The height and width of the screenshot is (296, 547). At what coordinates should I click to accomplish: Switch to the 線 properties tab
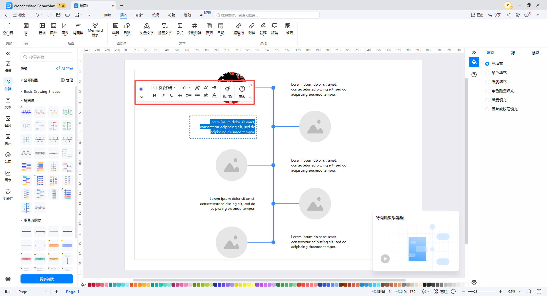(x=513, y=53)
